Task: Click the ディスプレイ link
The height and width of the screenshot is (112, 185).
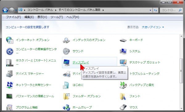Action: (81, 62)
